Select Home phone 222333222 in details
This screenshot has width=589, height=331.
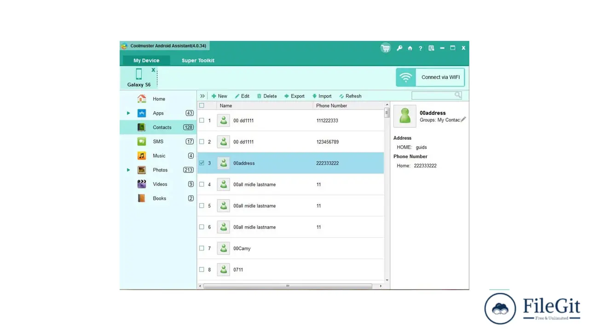425,166
